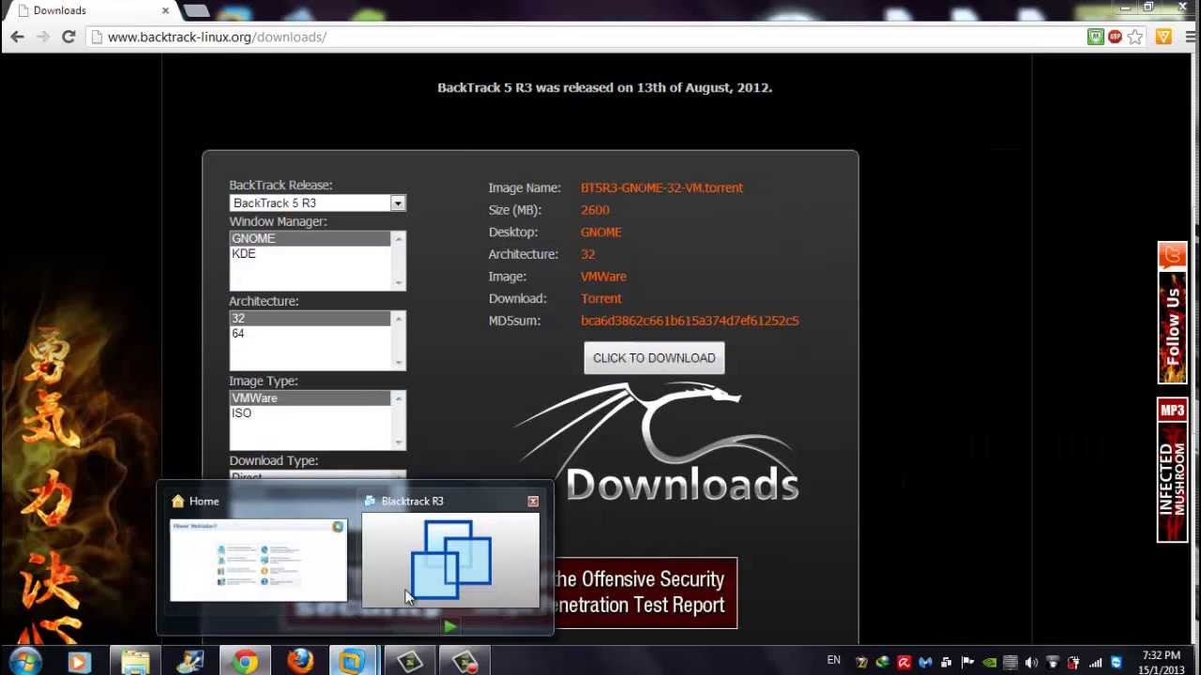Close the Blacktrack R3 preview
Image resolution: width=1201 pixels, height=675 pixels.
(533, 502)
